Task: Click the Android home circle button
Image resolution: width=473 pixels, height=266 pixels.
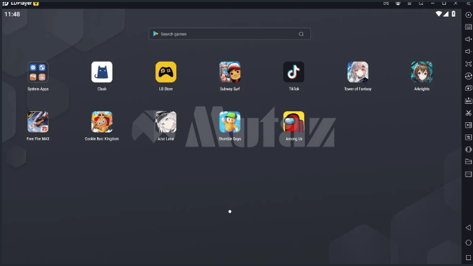Action: tap(468, 242)
